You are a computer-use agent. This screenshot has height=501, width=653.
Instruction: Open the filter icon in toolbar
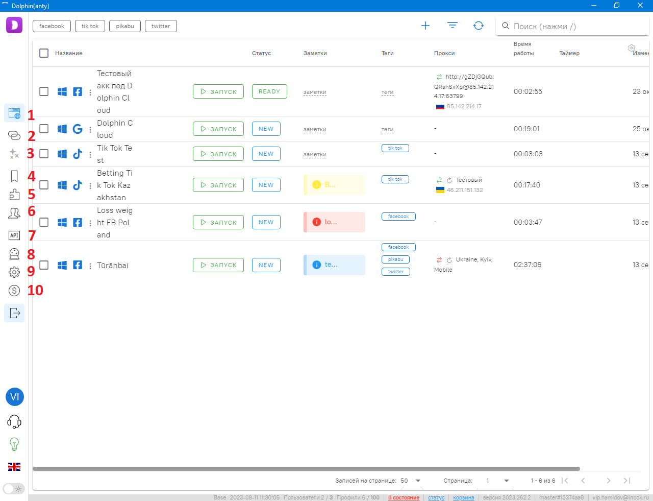pos(453,26)
